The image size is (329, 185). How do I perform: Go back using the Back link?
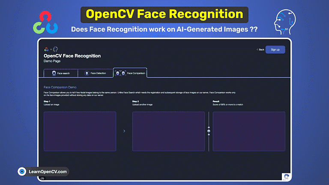point(260,50)
